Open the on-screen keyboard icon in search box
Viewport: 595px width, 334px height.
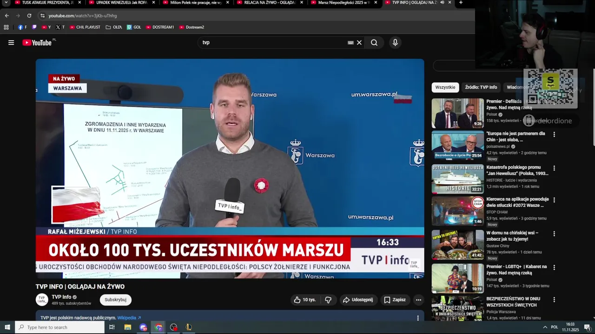click(x=350, y=43)
